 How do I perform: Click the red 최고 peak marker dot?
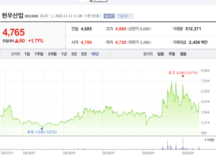point(183,76)
